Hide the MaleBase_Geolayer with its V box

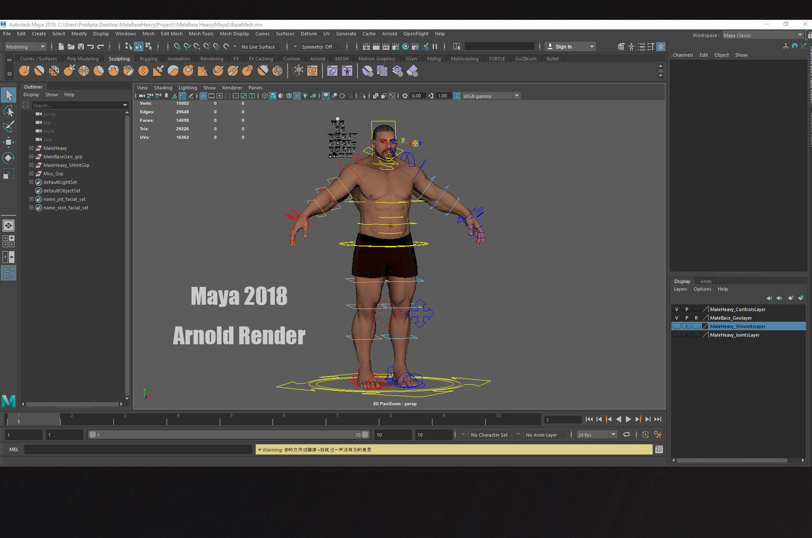coord(676,318)
